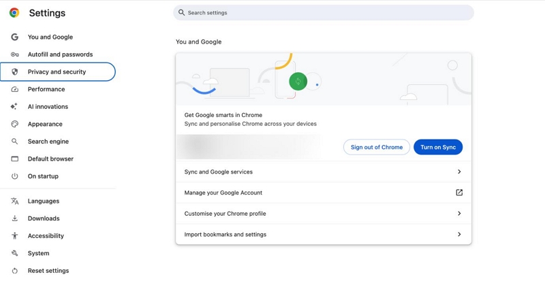Open Accessibility settings
This screenshot has height=281, width=545.
58,236
